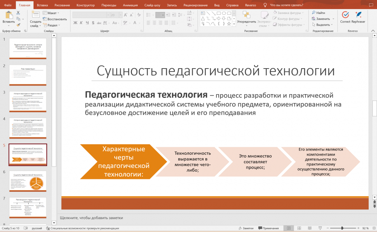The height and width of the screenshot is (232, 377).
Task: Switch to the Animation (Анимация) tab
Action: 130,5
